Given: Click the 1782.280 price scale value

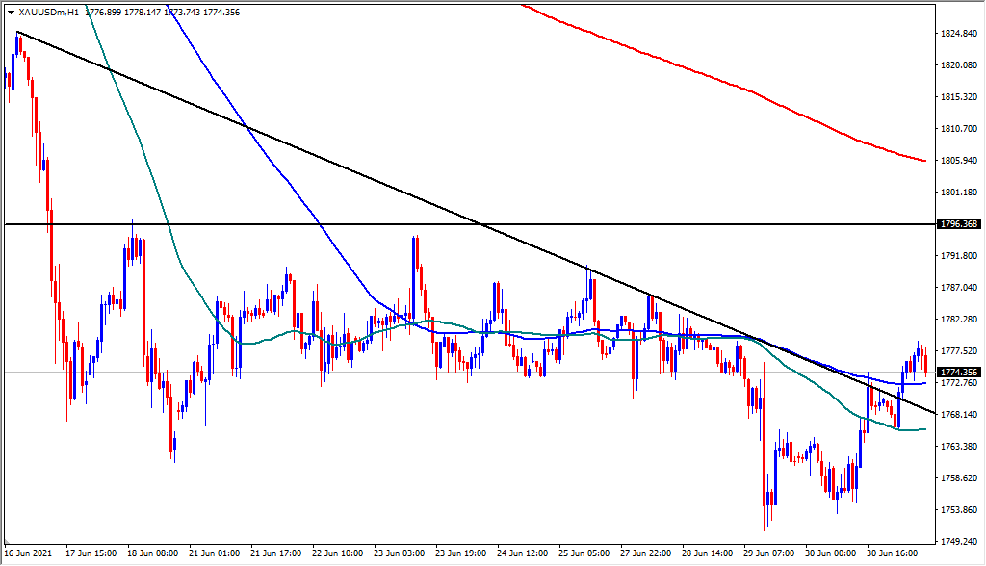Looking at the screenshot, I should (959, 319).
